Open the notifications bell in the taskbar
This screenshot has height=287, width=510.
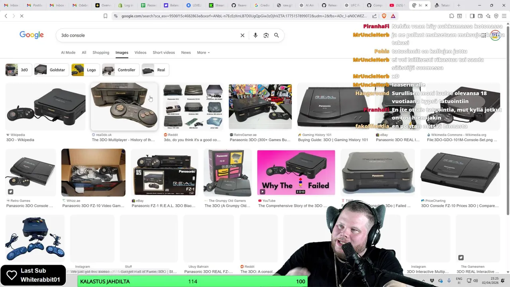tap(503, 281)
